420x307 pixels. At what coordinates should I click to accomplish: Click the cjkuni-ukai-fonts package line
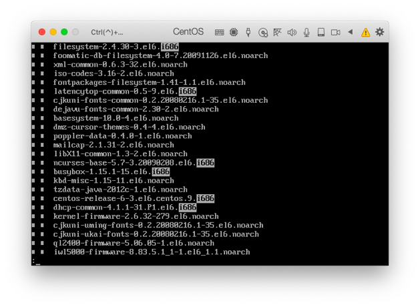pyautogui.click(x=156, y=234)
